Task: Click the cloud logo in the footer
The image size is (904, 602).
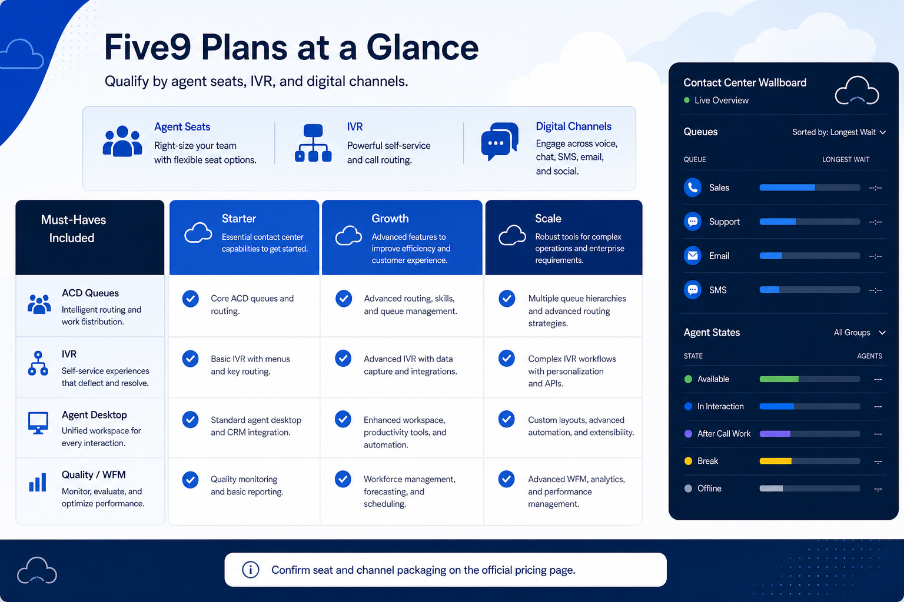Action: click(37, 570)
